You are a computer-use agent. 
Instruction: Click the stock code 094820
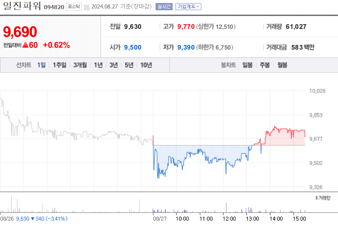54,7
